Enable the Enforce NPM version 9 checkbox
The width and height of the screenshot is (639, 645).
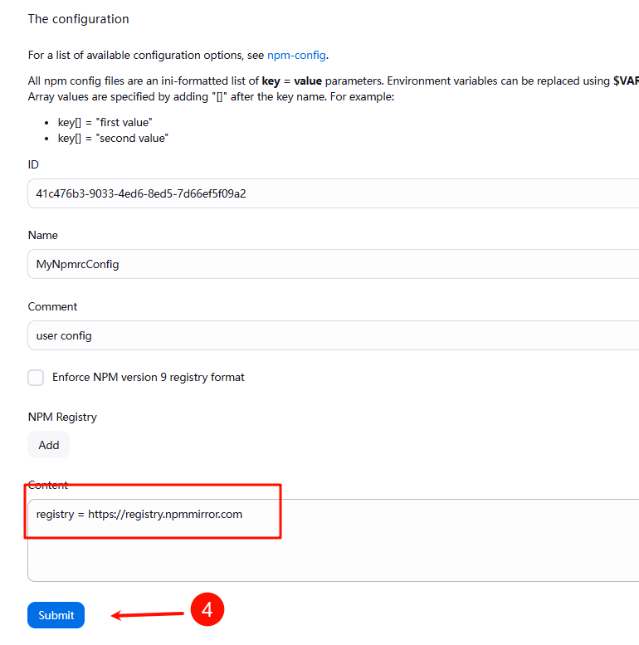36,378
